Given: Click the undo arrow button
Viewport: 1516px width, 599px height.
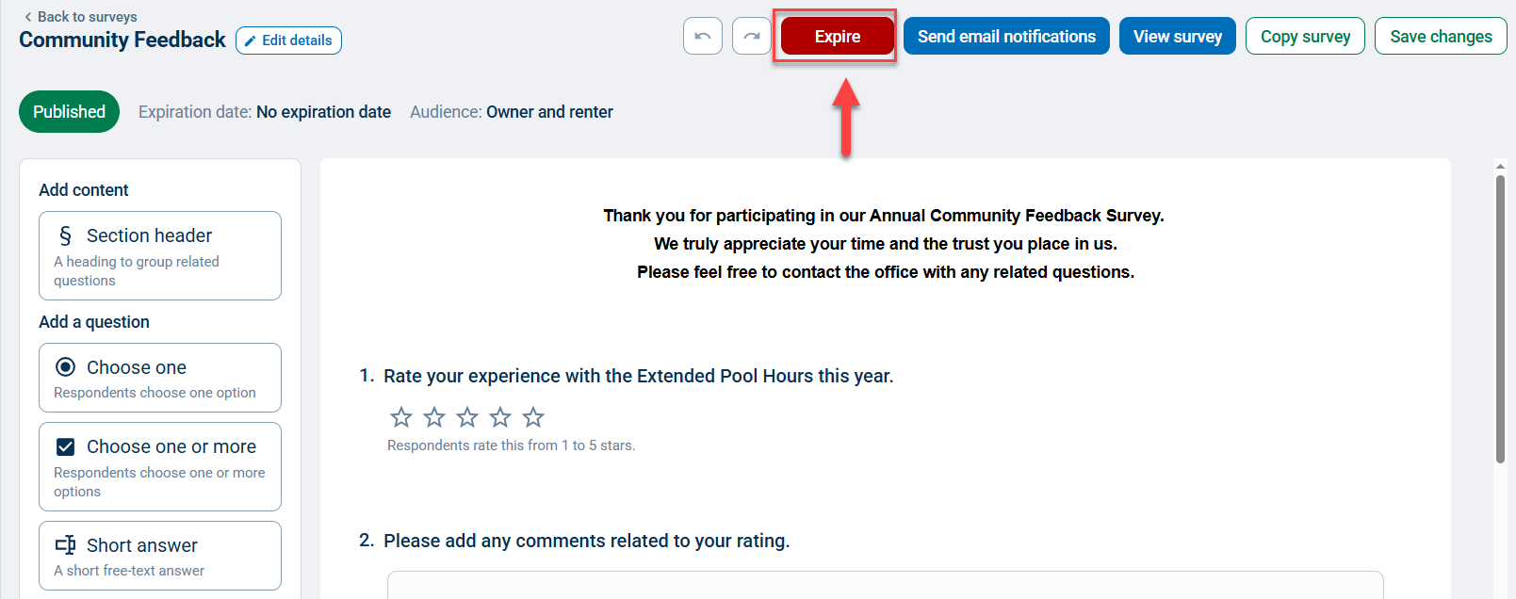Looking at the screenshot, I should pos(703,37).
